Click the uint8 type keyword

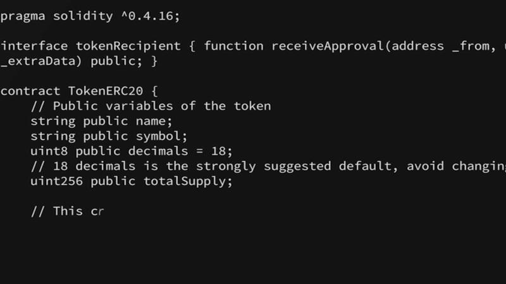(49, 151)
